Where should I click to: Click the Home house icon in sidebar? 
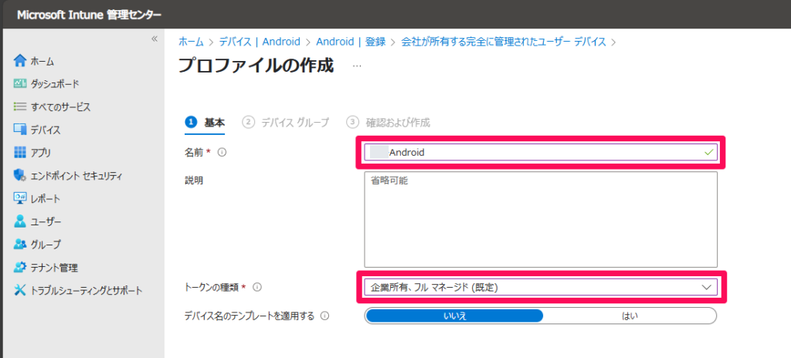pyautogui.click(x=20, y=61)
